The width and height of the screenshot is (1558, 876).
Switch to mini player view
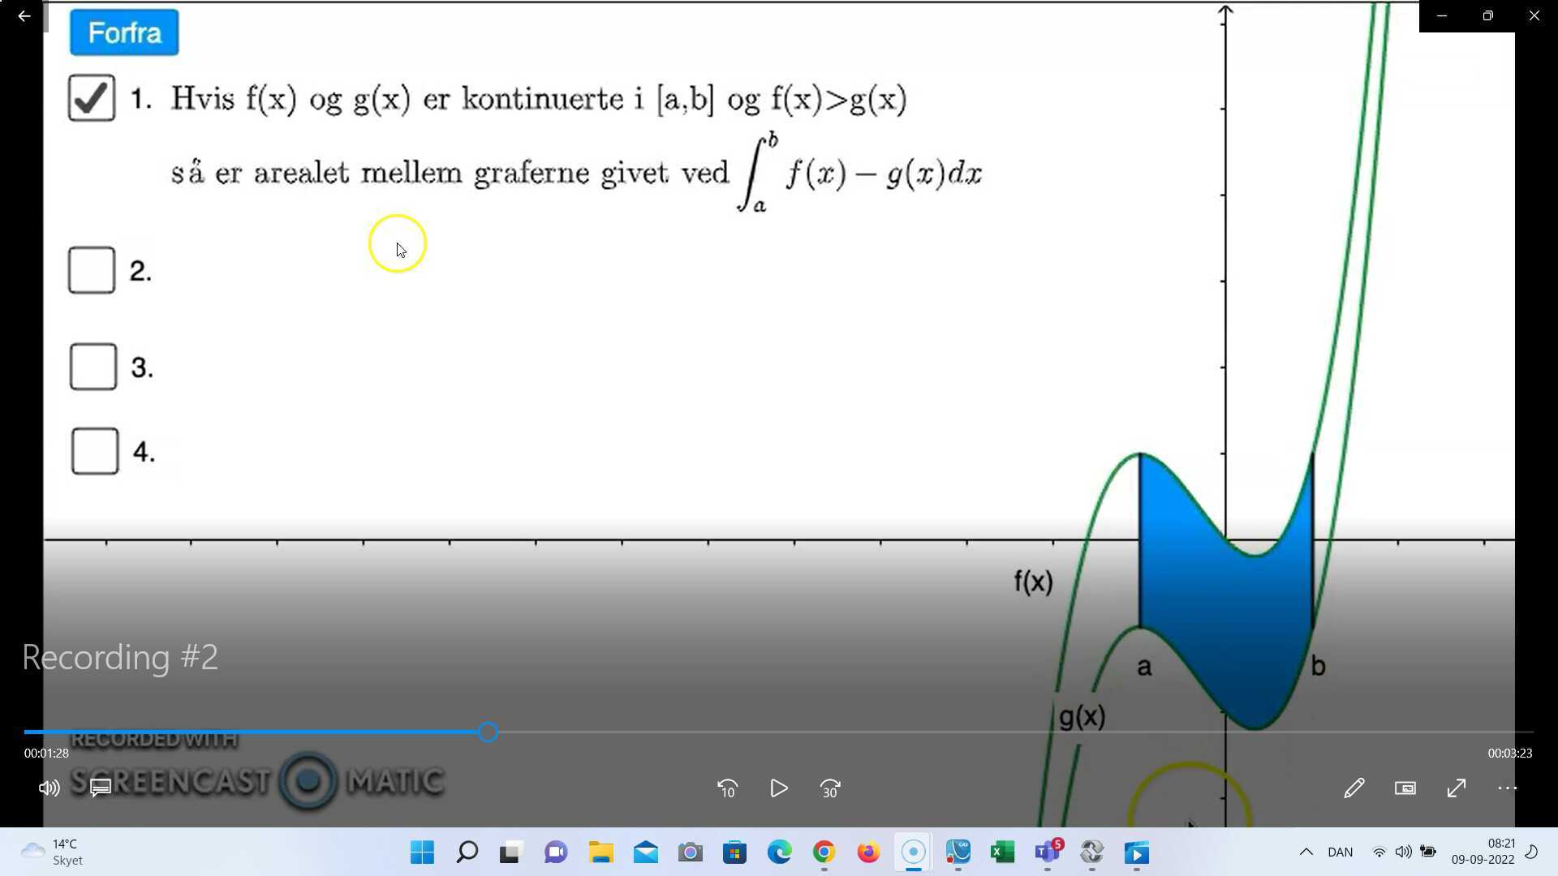[x=1405, y=788]
